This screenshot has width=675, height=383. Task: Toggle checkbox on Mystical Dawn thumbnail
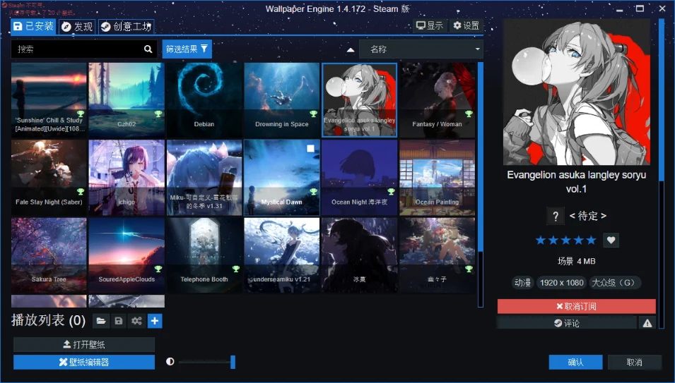310,149
